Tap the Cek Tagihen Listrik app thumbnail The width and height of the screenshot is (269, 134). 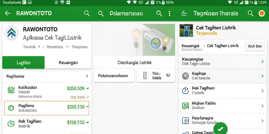(x=186, y=30)
